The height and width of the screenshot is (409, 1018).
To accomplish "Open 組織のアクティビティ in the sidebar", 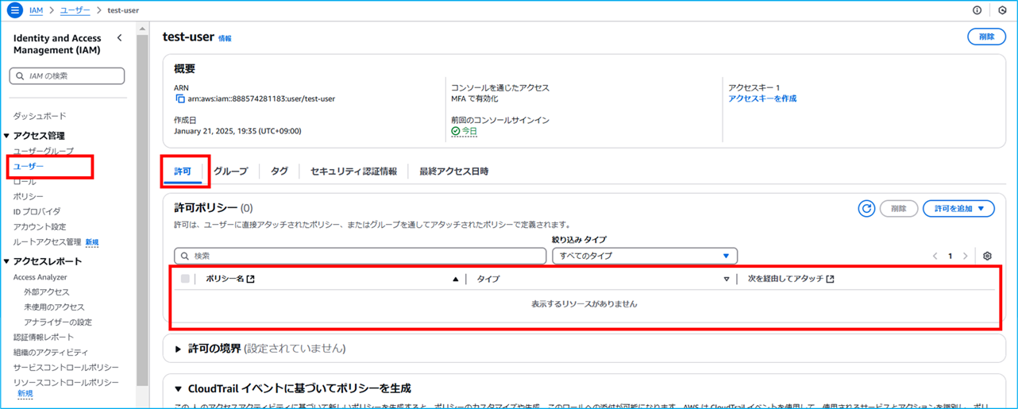I will pos(51,352).
